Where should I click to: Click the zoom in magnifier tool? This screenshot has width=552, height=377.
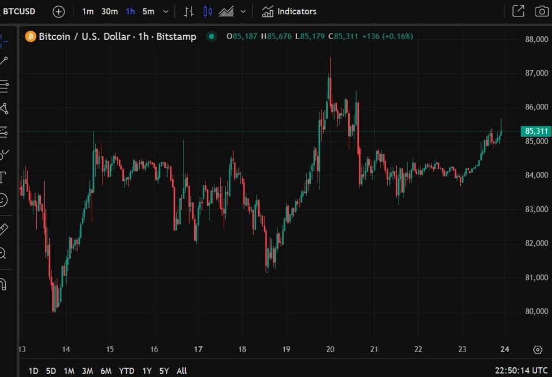click(3, 253)
